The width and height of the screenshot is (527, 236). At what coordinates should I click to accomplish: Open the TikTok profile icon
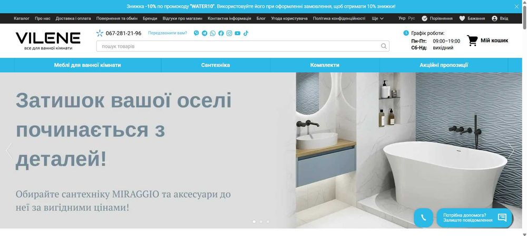coord(246,33)
